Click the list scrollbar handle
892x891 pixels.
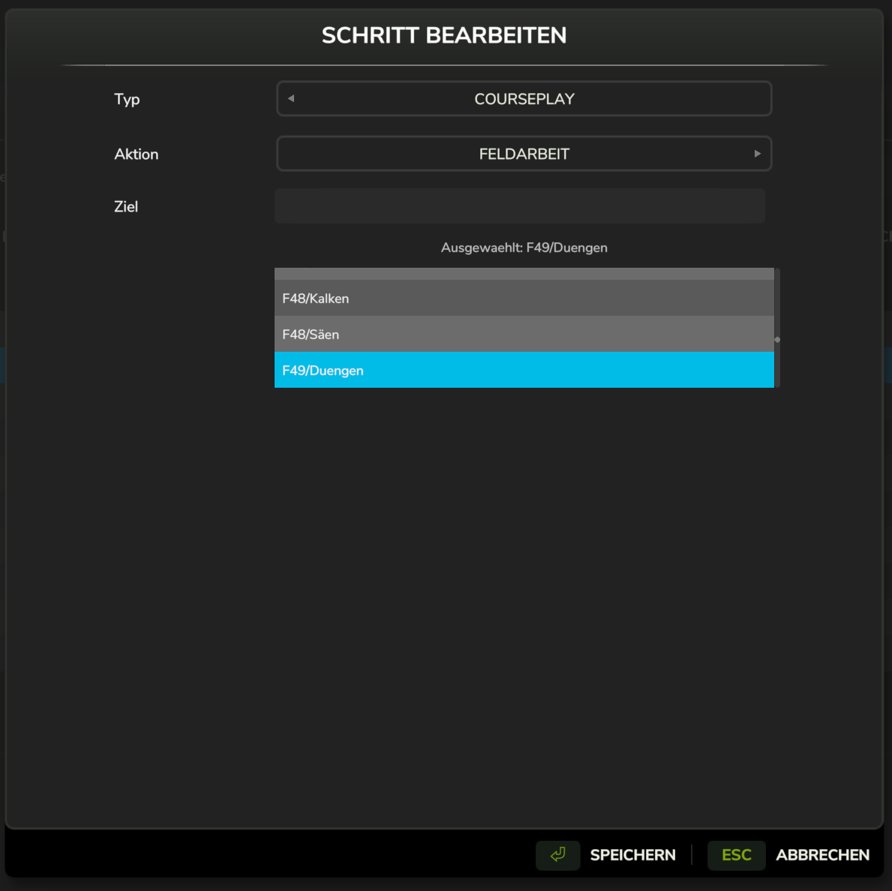(777, 340)
